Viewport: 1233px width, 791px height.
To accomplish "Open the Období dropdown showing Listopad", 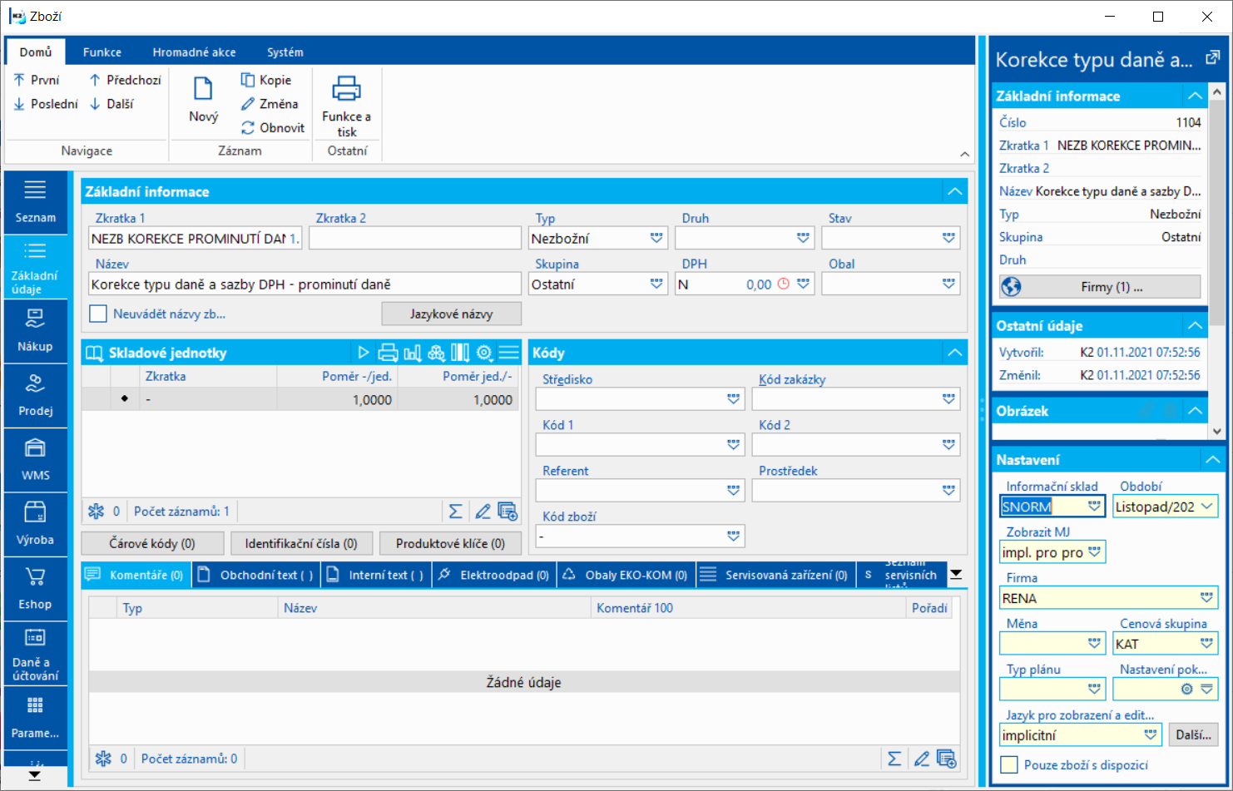I will 1207,507.
